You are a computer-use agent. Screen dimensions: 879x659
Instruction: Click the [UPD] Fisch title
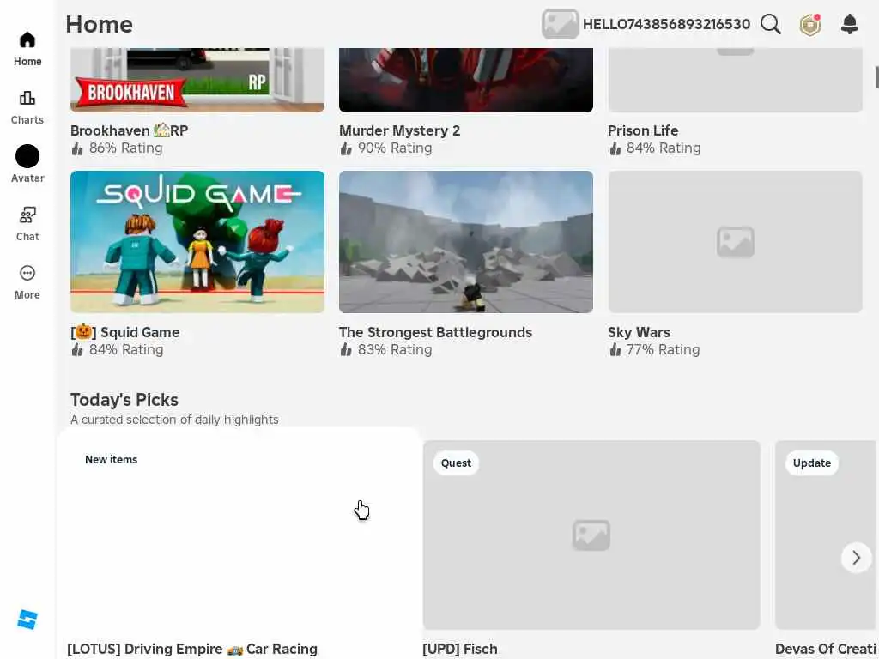tap(460, 649)
